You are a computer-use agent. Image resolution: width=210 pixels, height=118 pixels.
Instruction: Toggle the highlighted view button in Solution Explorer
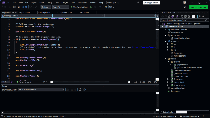click(193, 16)
